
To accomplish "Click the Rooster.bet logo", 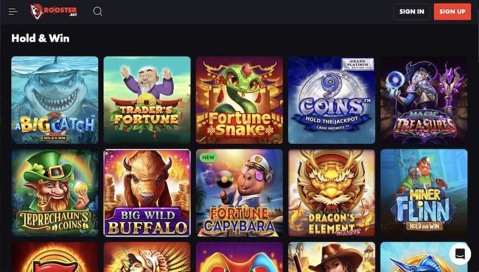I will [x=54, y=11].
